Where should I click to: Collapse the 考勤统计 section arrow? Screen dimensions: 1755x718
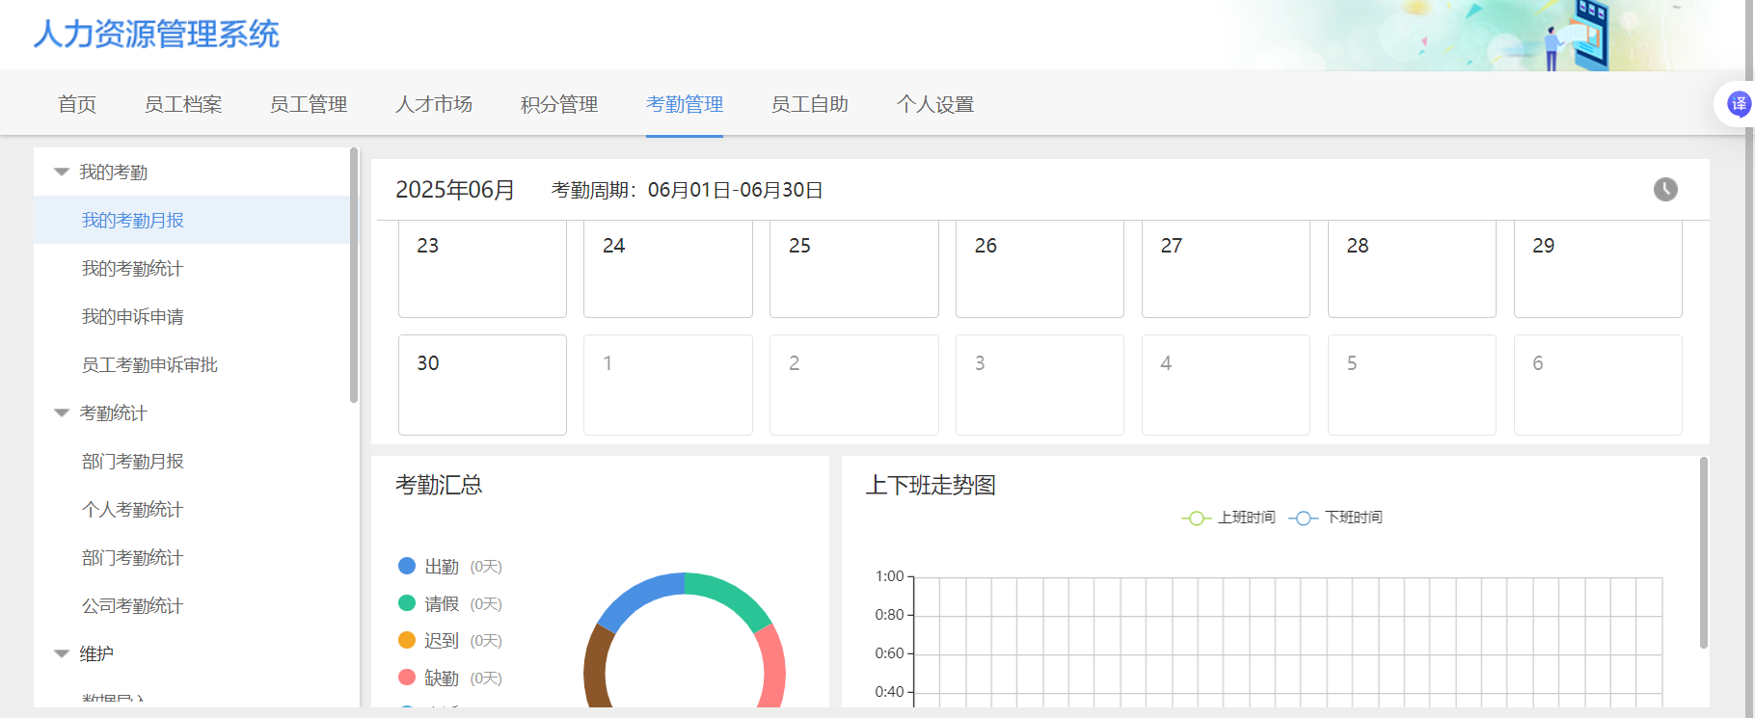(x=62, y=413)
